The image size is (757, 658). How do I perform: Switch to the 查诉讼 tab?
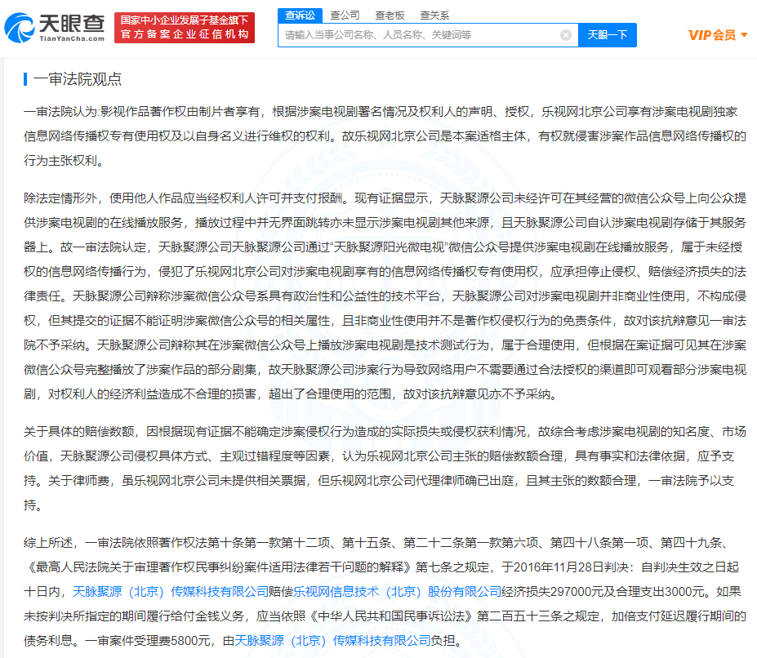tap(299, 15)
